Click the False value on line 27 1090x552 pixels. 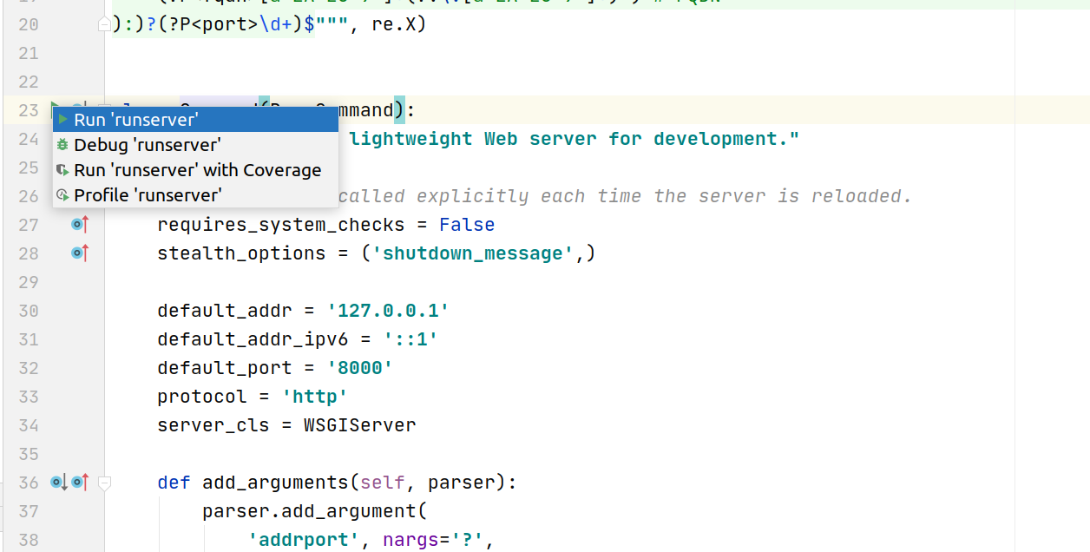tap(467, 225)
